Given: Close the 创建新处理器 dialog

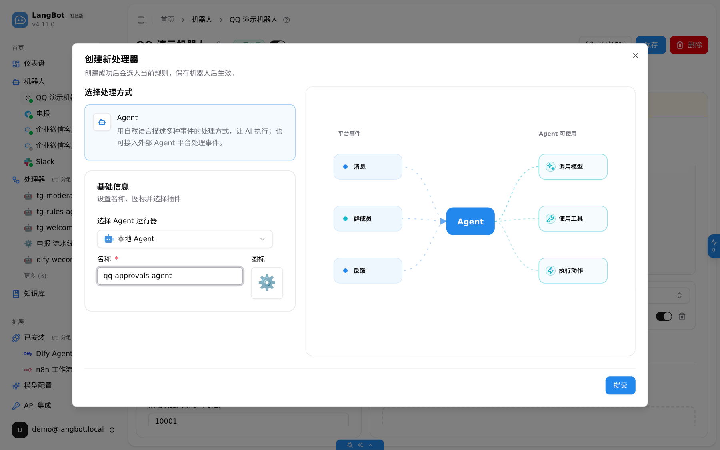Looking at the screenshot, I should tap(635, 56).
